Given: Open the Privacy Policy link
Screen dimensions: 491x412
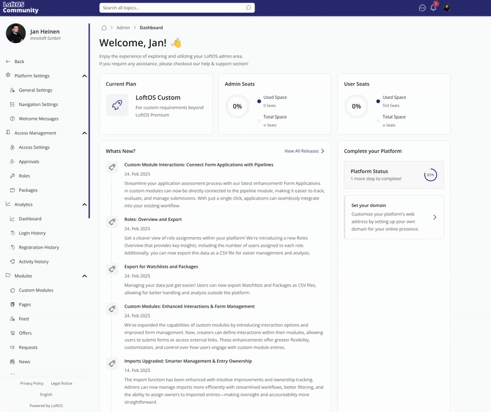Looking at the screenshot, I should [x=32, y=383].
